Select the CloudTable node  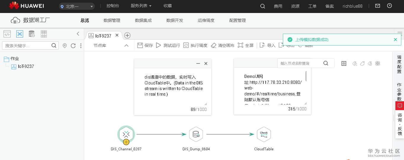264,134
